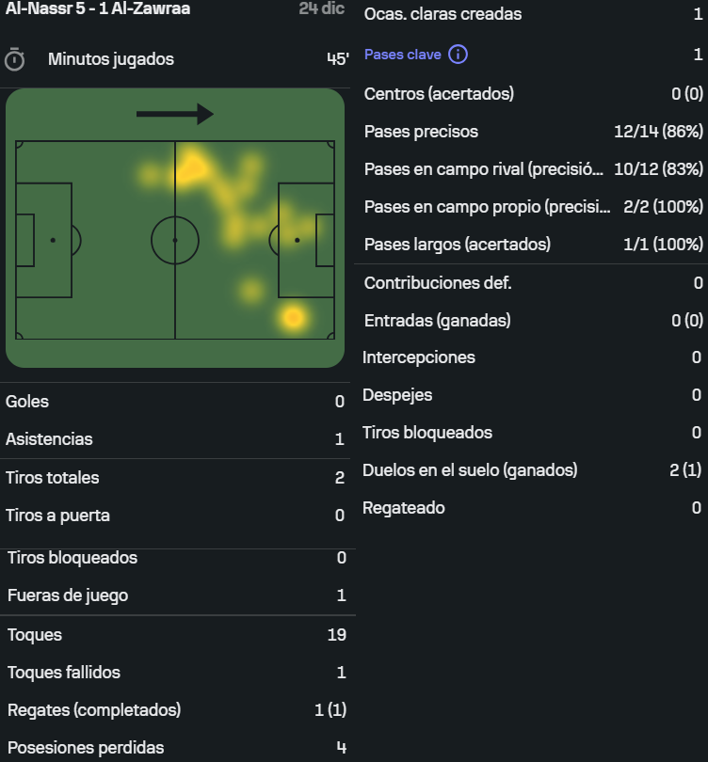
Task: Click the Tiros totales row
Action: (176, 478)
